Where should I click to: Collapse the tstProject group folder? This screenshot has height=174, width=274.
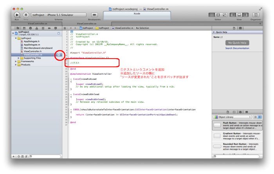click(x=16, y=38)
